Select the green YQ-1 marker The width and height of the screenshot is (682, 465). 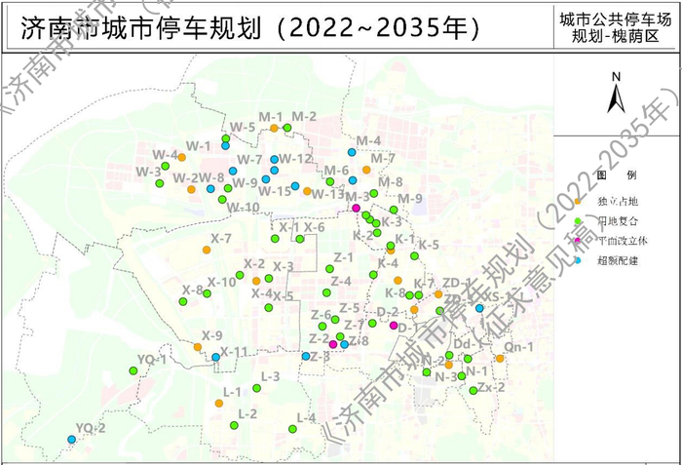[x=133, y=371]
